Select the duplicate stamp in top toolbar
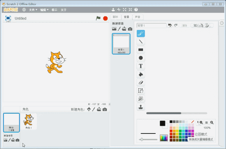The height and width of the screenshot is (149, 226). [x=113, y=10]
